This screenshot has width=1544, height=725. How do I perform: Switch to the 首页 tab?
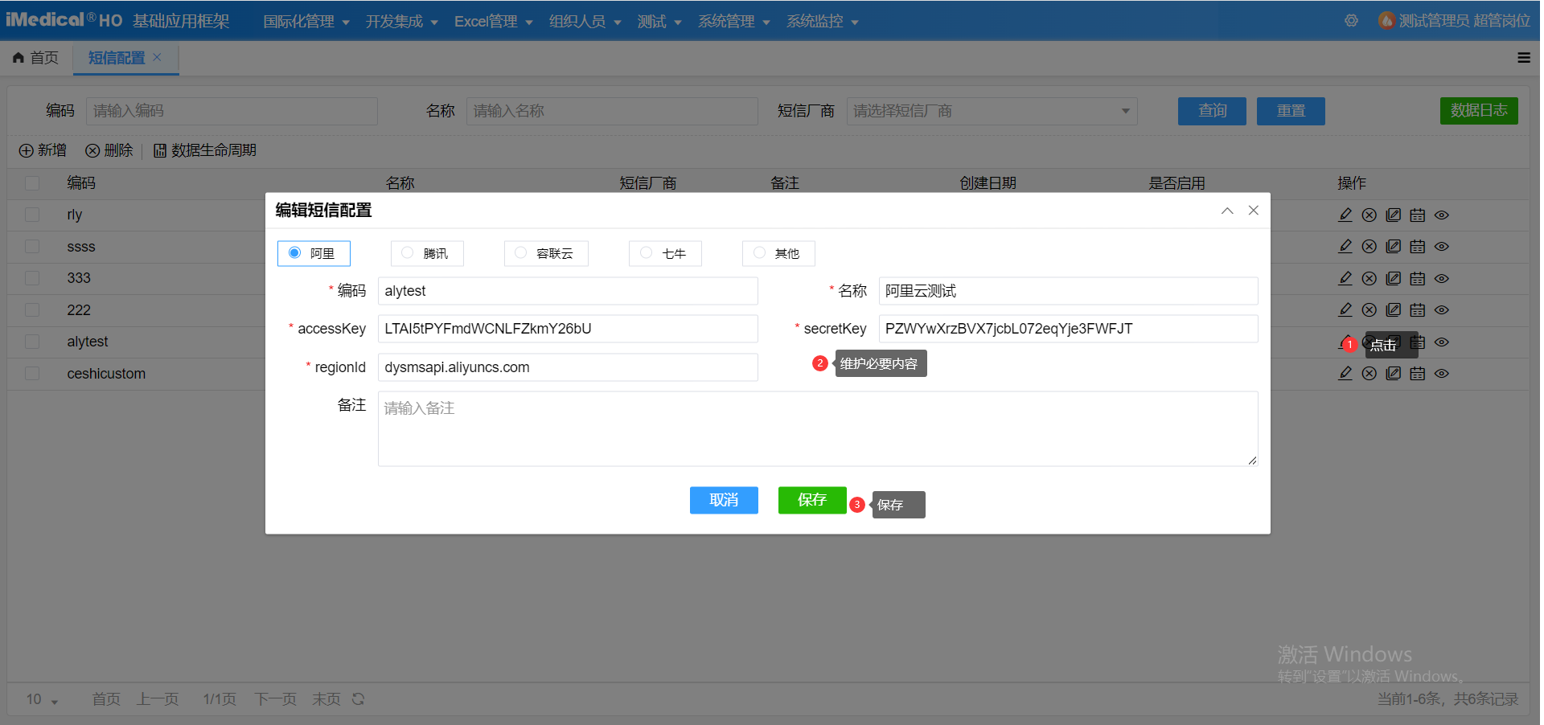(x=36, y=58)
